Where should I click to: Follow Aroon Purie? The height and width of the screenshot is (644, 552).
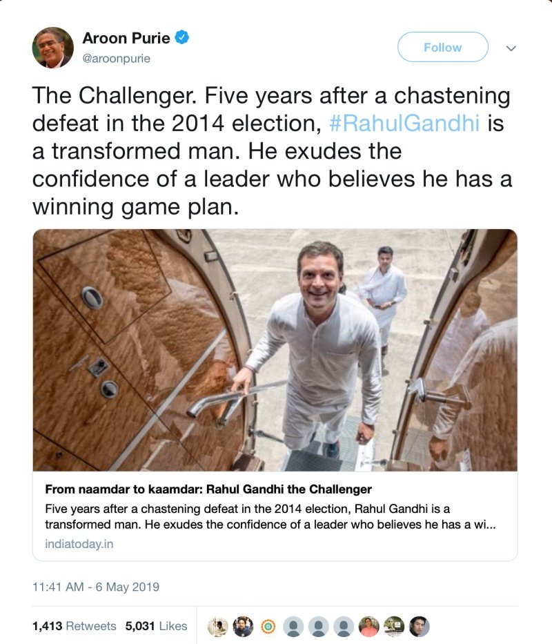[442, 48]
